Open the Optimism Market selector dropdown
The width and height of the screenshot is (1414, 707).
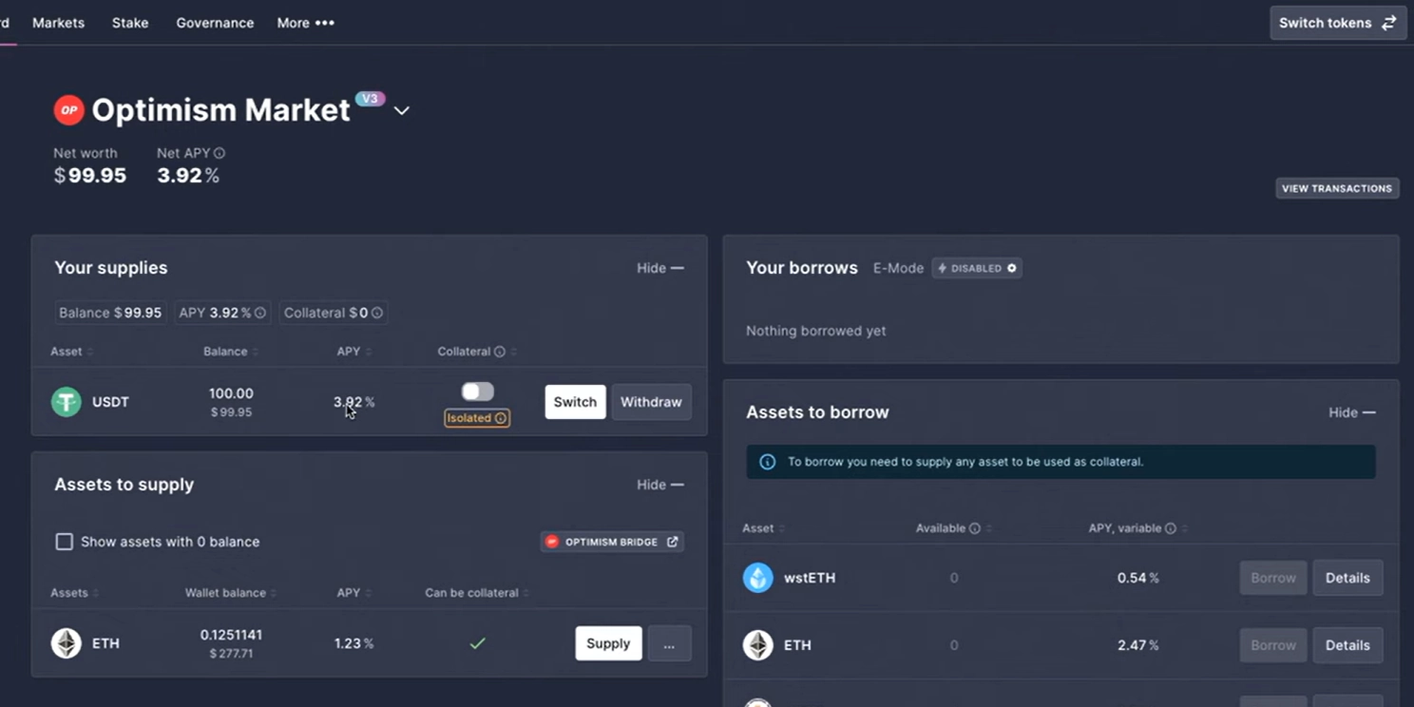pos(402,110)
